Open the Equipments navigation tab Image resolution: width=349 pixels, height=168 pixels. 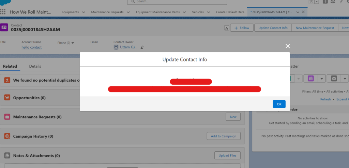point(70,12)
